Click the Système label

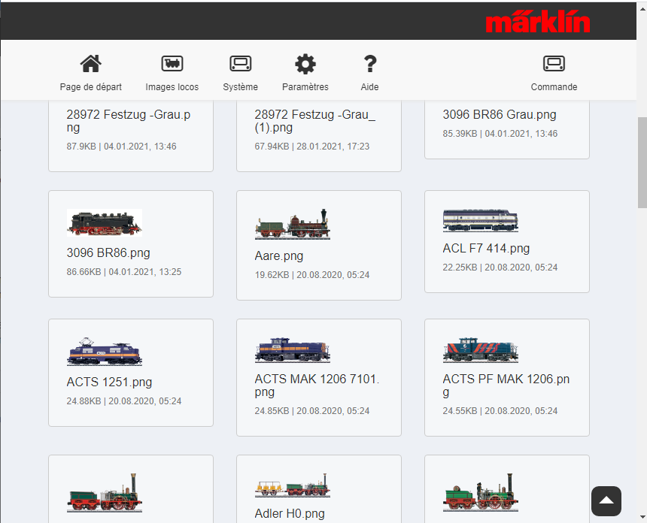[241, 87]
